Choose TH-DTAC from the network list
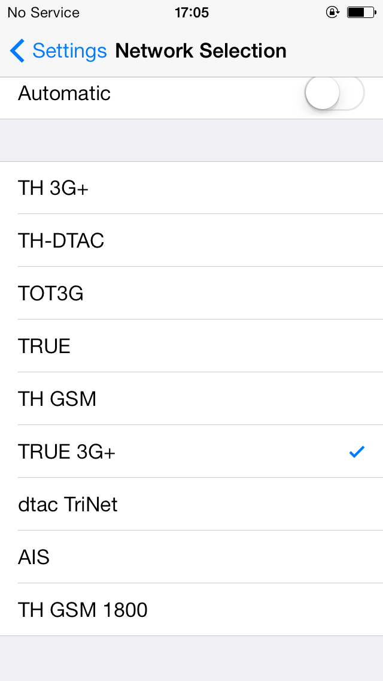This screenshot has height=681, width=383. (191, 240)
